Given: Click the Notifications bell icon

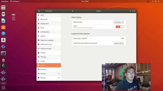Looking at the screenshot, I should click(38, 32).
